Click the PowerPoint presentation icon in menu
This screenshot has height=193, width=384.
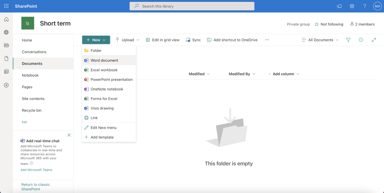click(x=86, y=79)
